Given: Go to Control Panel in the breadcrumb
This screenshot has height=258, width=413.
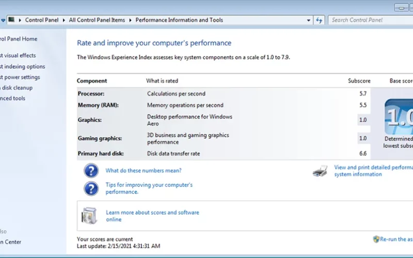Looking at the screenshot, I should [x=42, y=20].
